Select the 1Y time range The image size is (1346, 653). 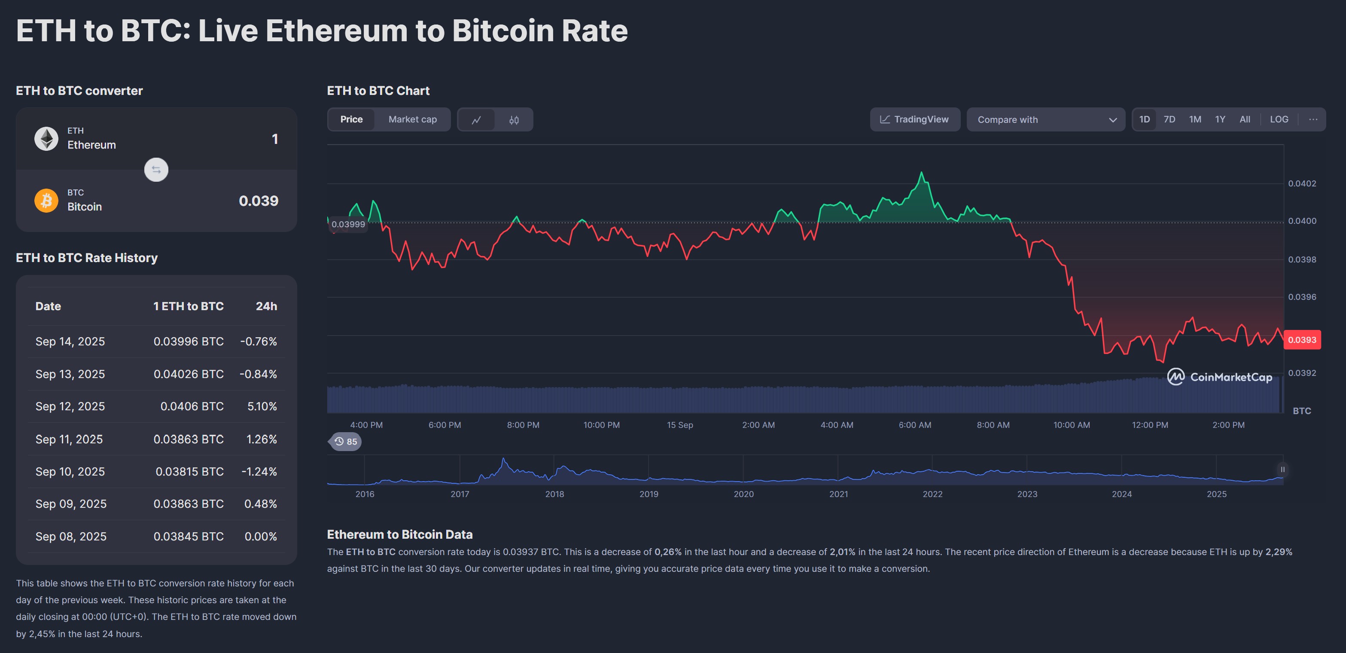(1220, 119)
